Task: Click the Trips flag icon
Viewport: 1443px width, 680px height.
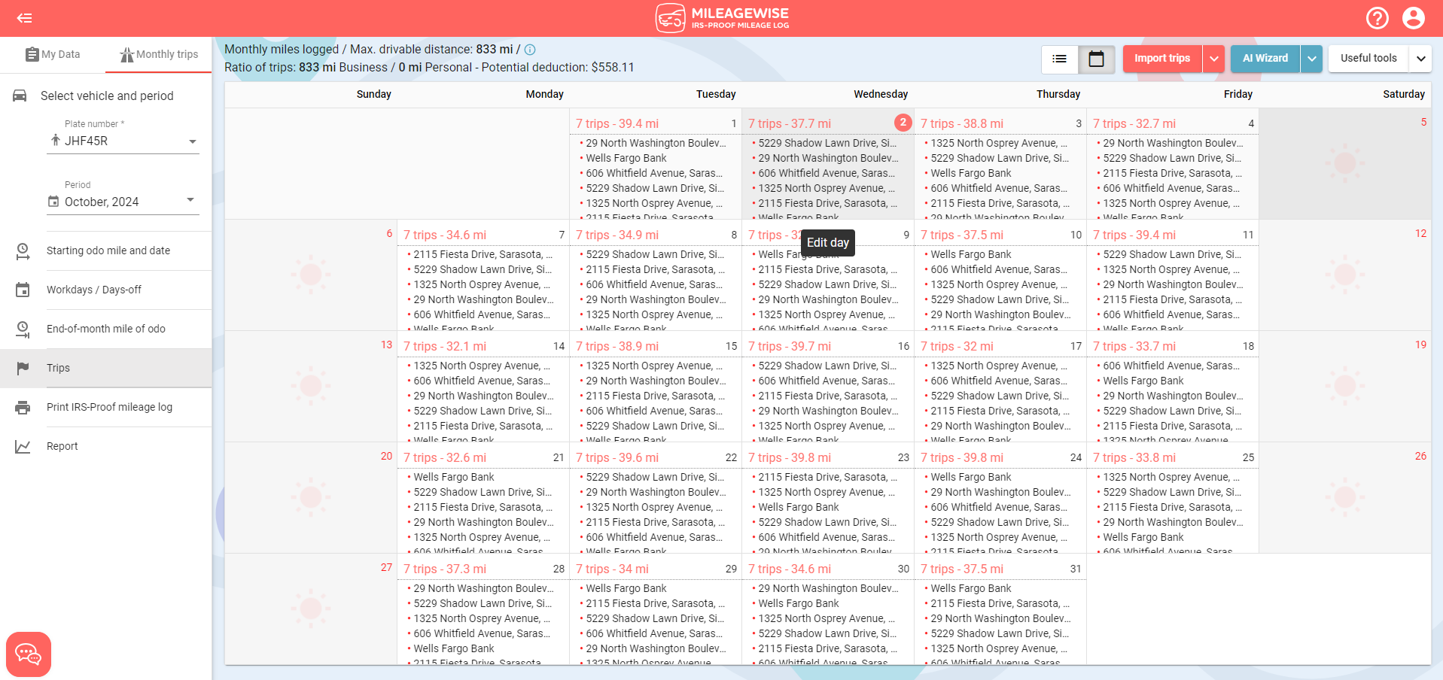Action: click(x=23, y=368)
